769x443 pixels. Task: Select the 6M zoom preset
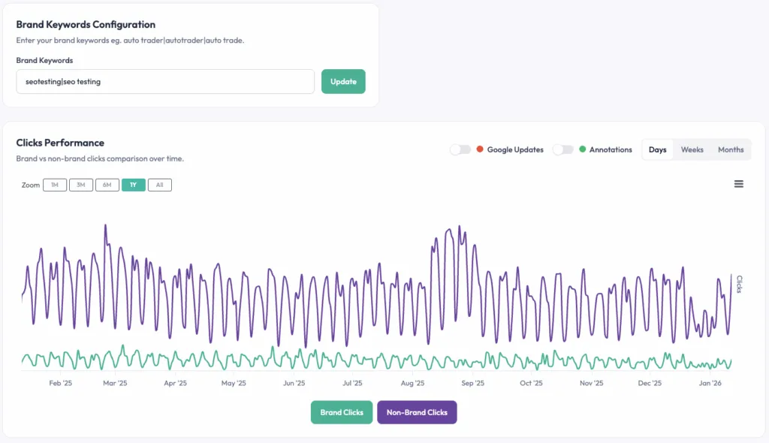[x=107, y=184]
